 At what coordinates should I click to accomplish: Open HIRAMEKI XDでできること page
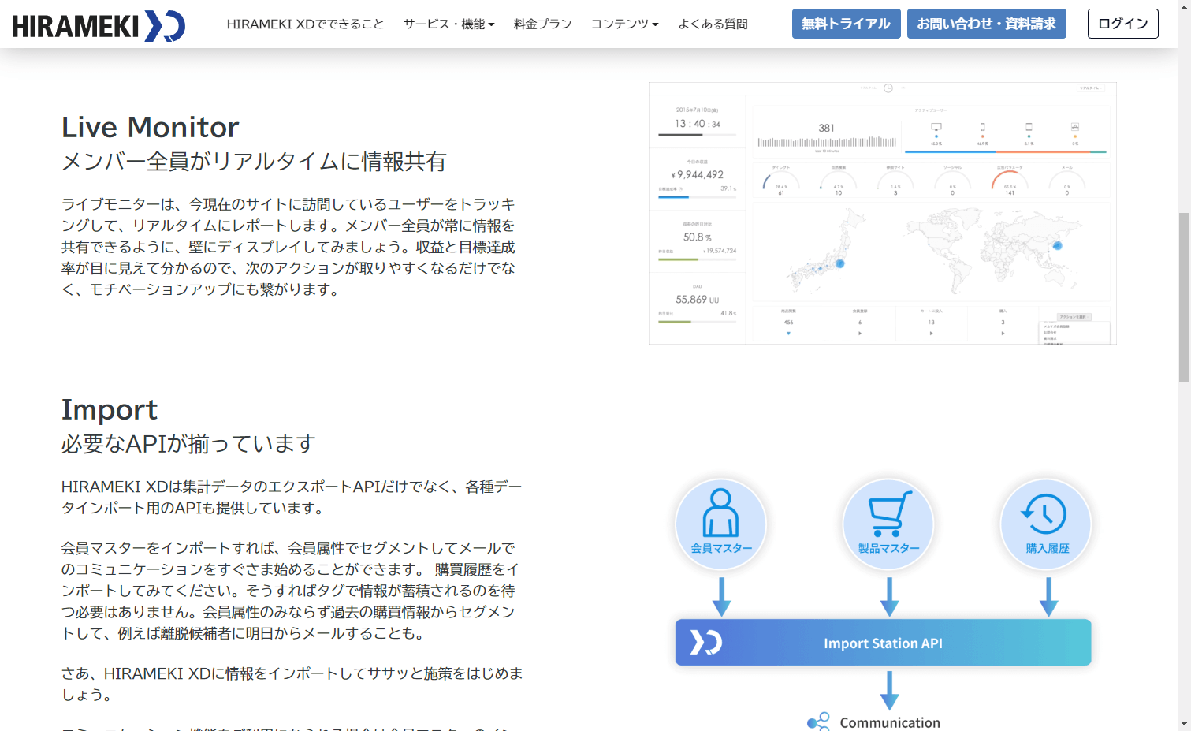point(305,24)
